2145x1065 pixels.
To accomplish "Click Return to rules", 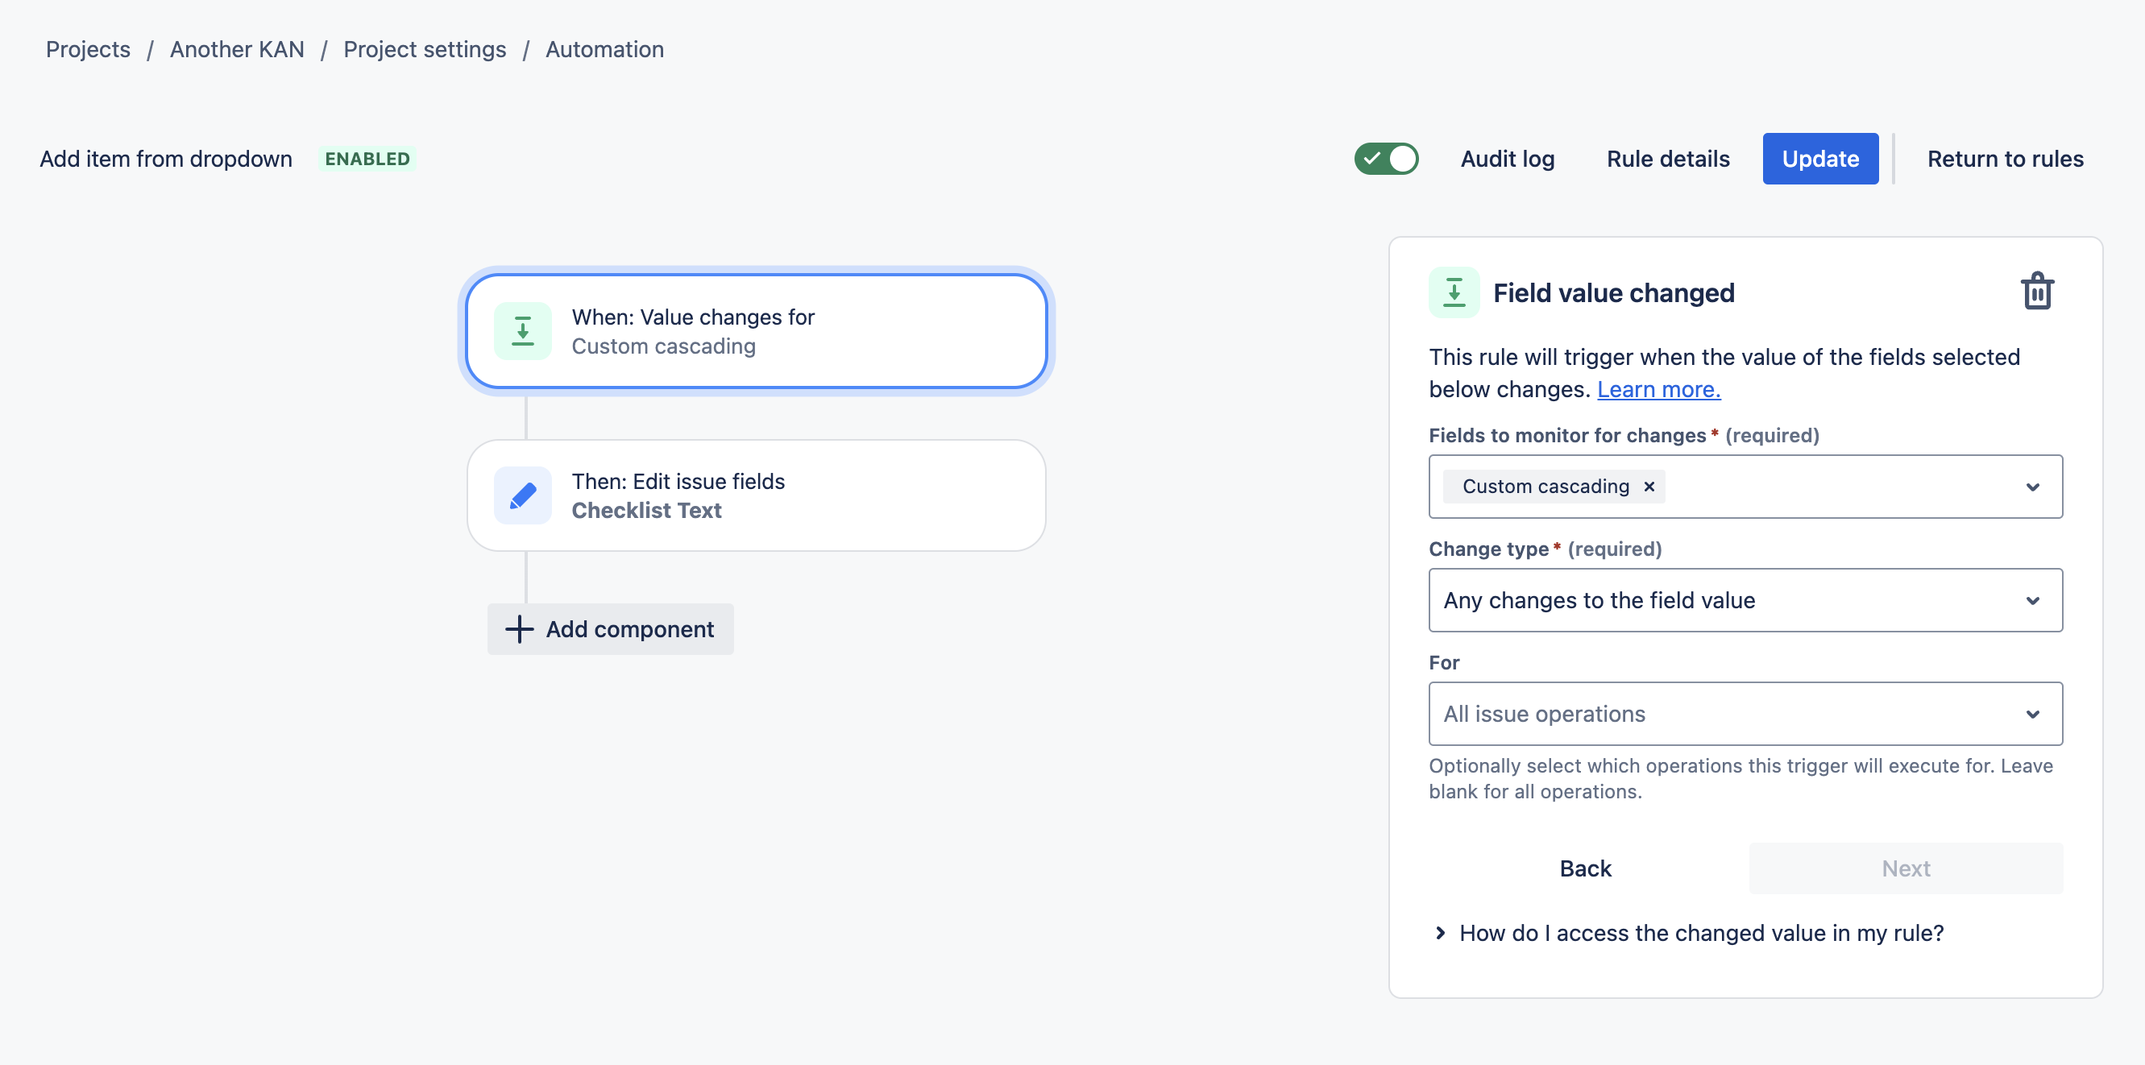I will (2004, 158).
